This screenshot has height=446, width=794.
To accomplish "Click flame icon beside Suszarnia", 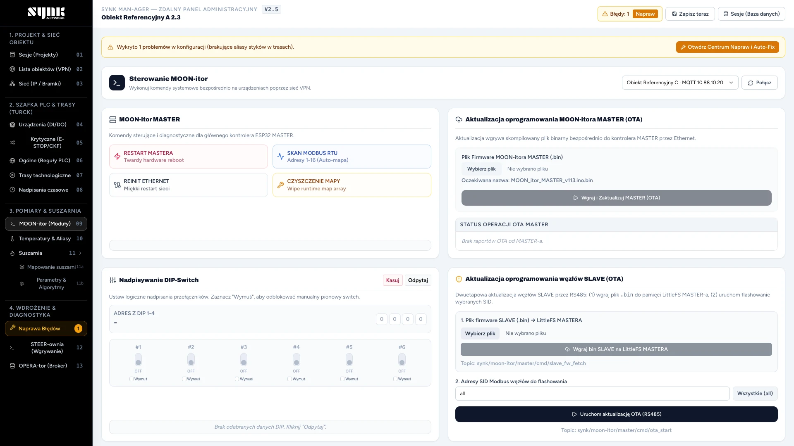I will coord(12,253).
